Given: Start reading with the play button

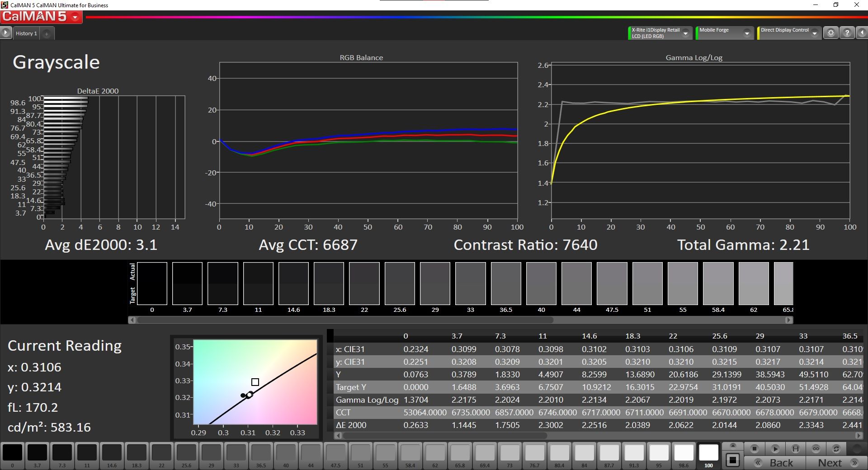Looking at the screenshot, I should click(775, 449).
